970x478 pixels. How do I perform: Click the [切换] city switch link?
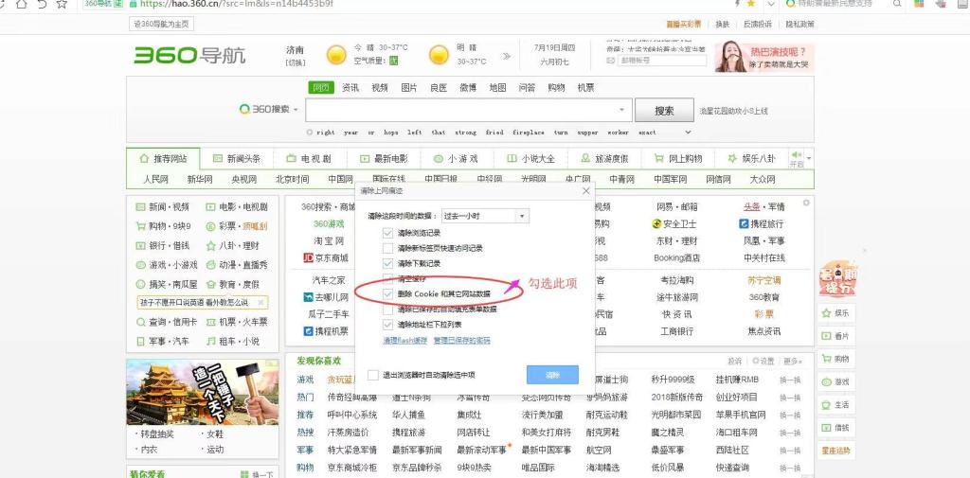click(x=296, y=62)
